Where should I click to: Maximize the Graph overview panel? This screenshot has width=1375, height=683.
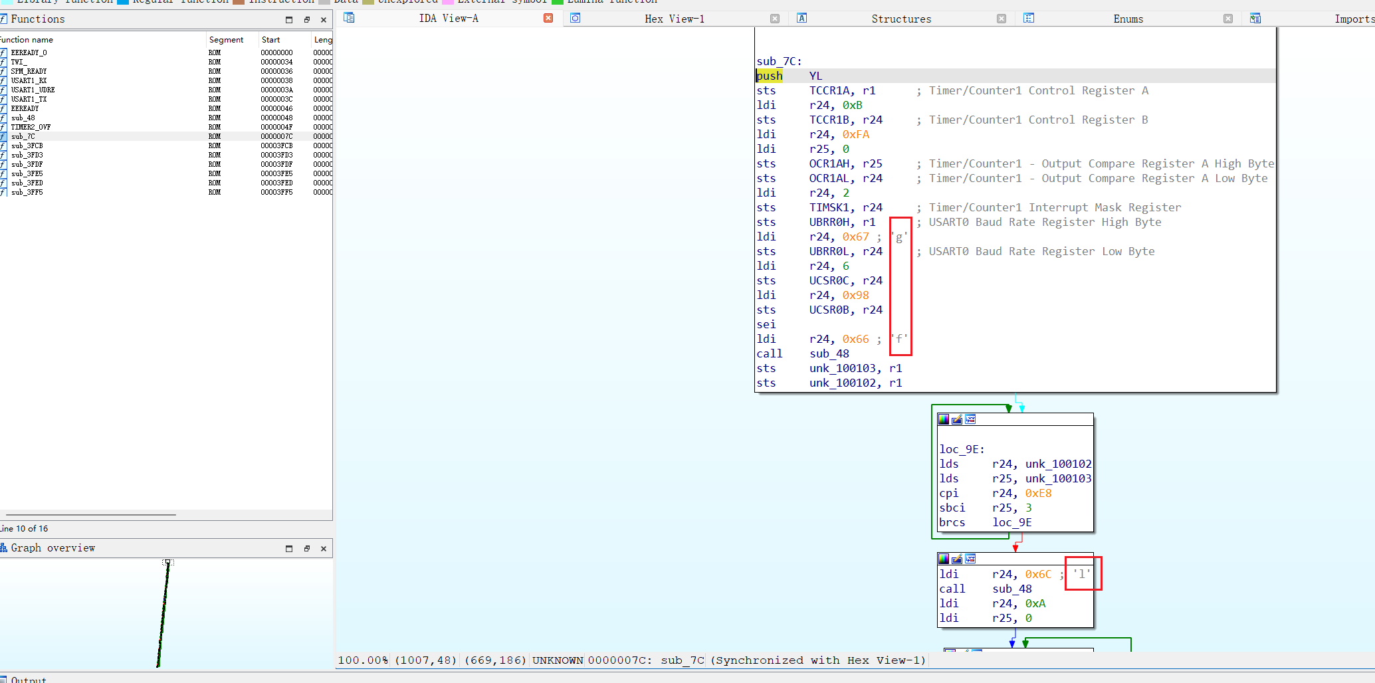(289, 548)
